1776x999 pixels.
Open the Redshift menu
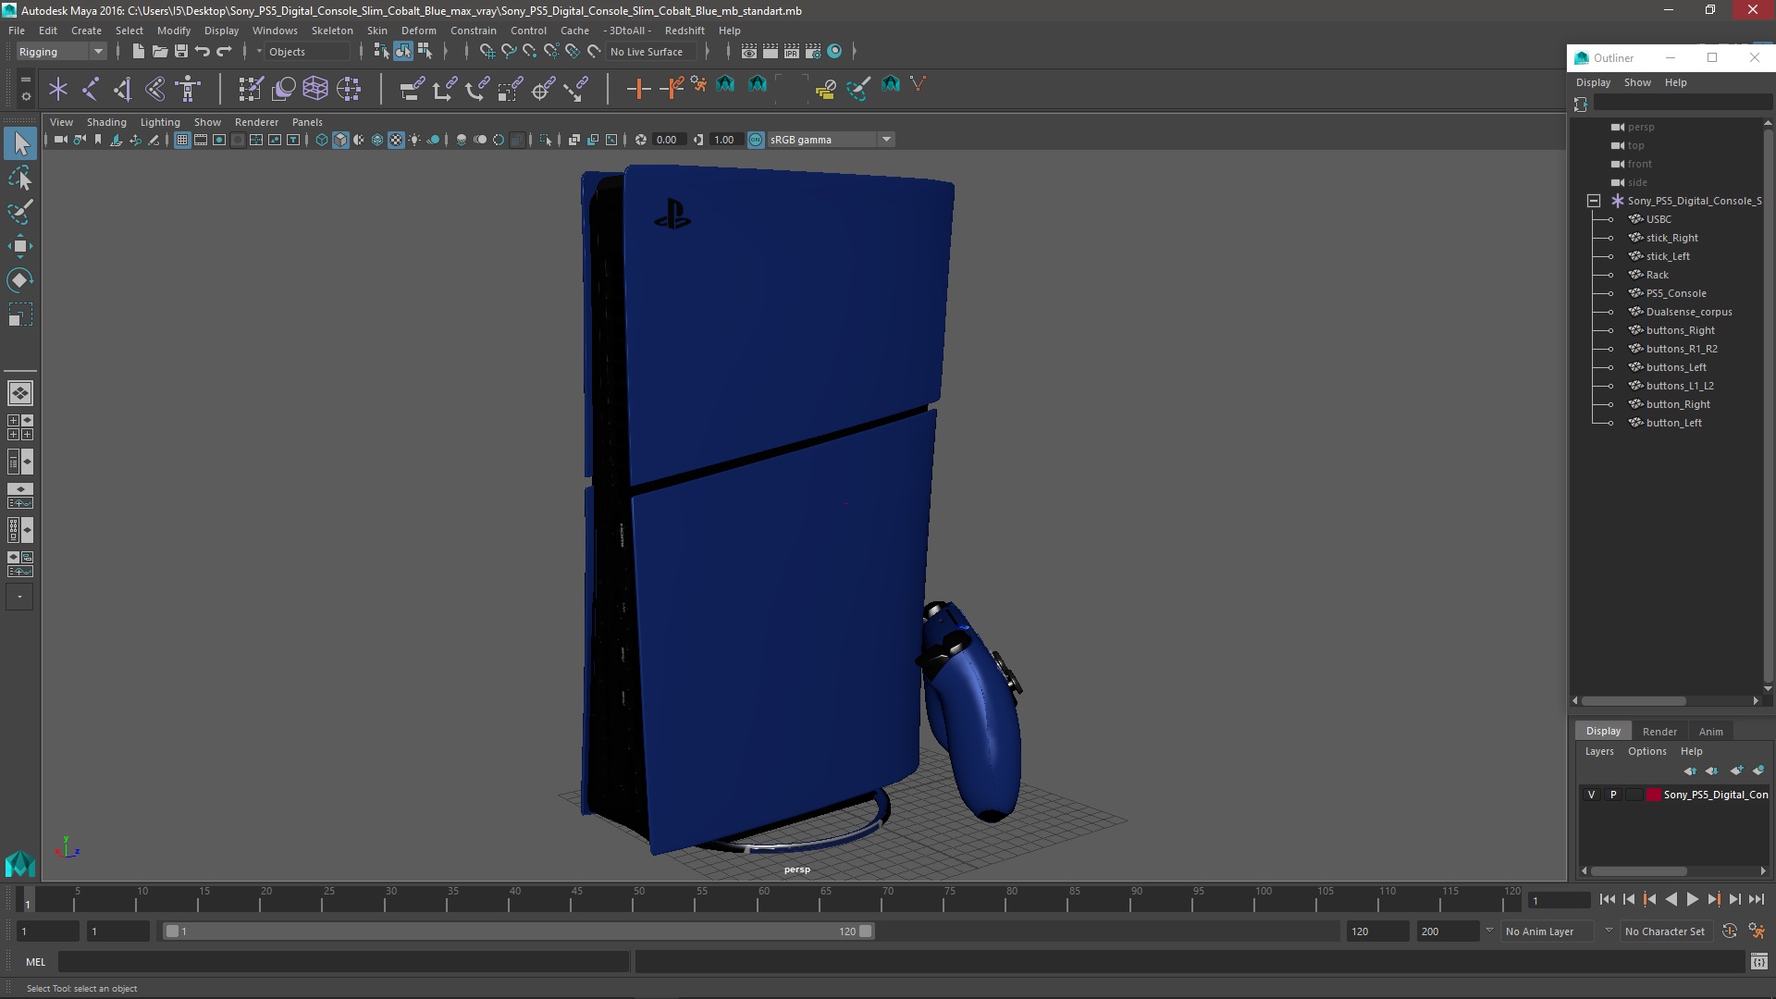[x=684, y=31]
